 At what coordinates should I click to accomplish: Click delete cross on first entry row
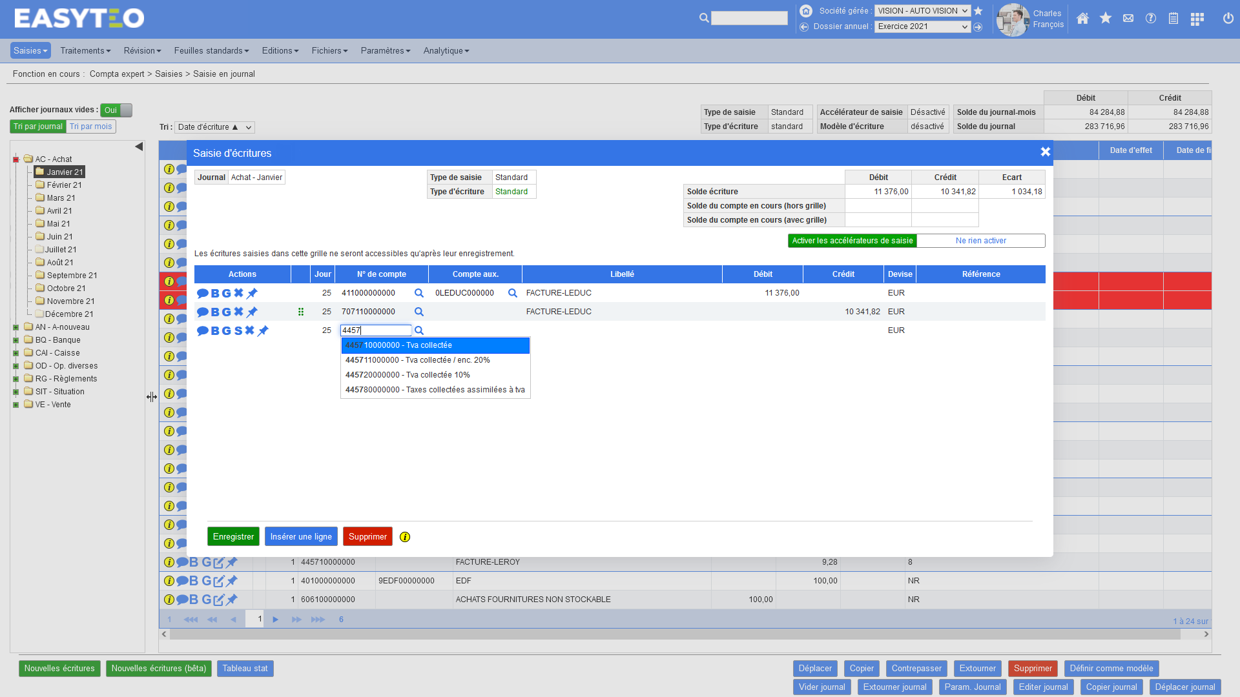click(238, 293)
